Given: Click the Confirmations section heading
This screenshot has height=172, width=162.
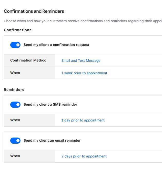Looking at the screenshot, I should pos(18,30).
